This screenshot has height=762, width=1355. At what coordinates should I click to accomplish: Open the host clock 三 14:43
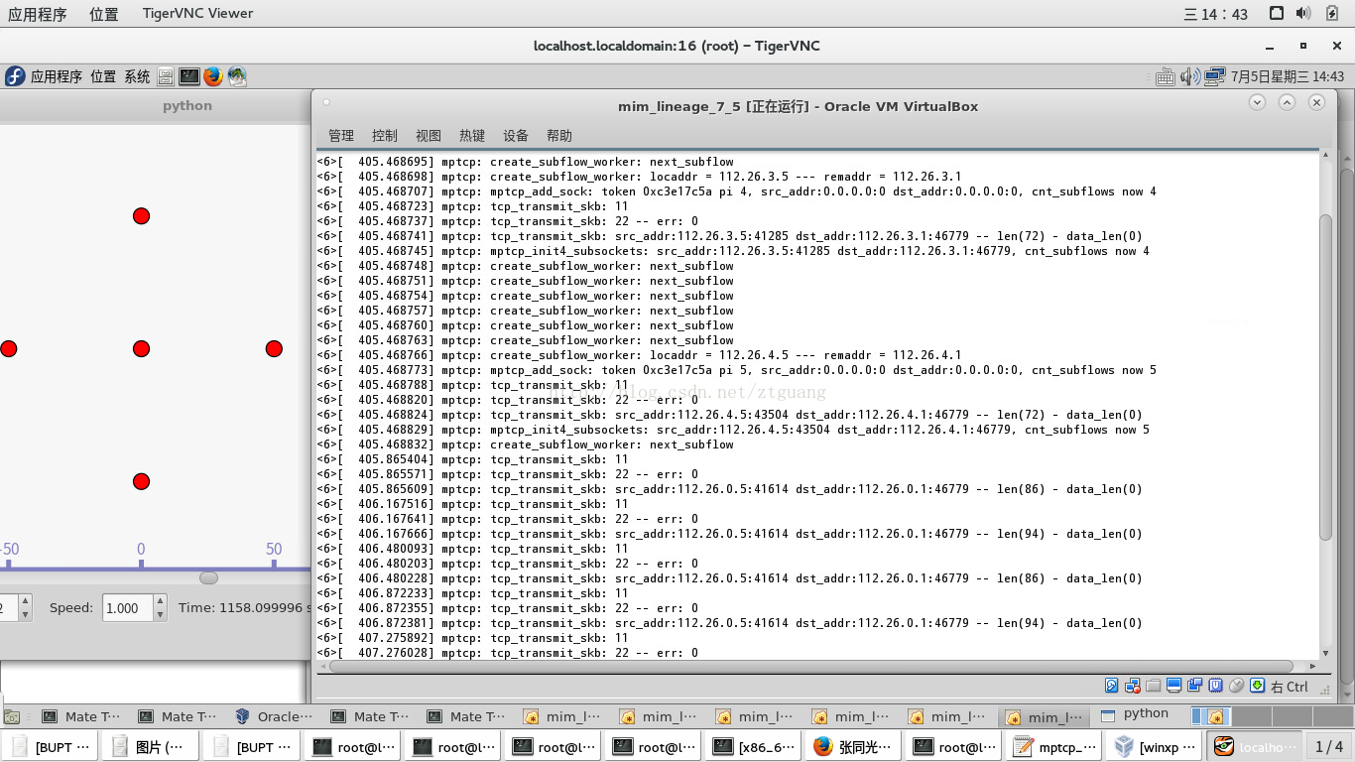click(x=1216, y=14)
